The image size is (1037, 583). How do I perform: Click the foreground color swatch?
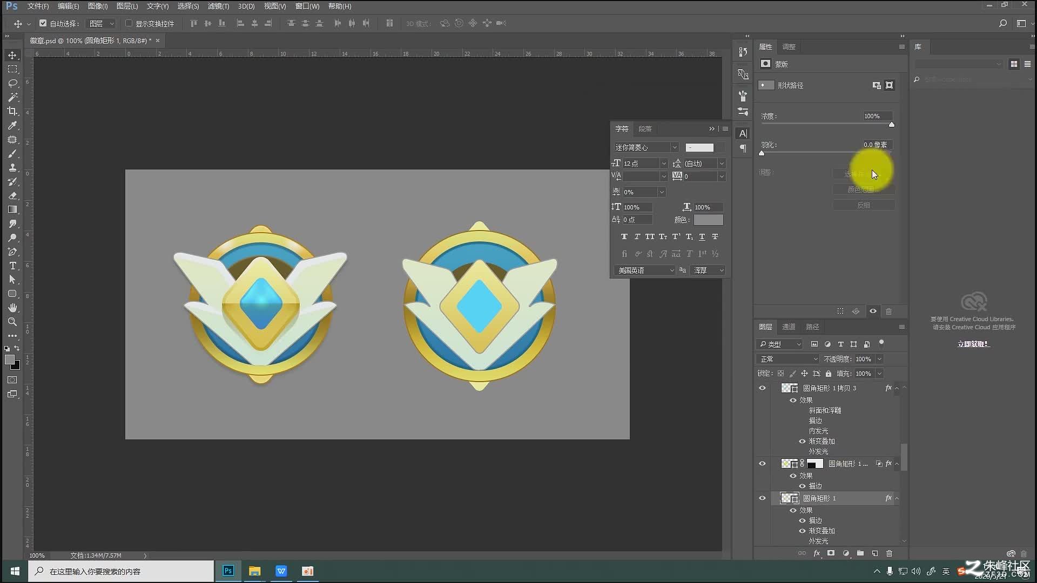tap(10, 360)
